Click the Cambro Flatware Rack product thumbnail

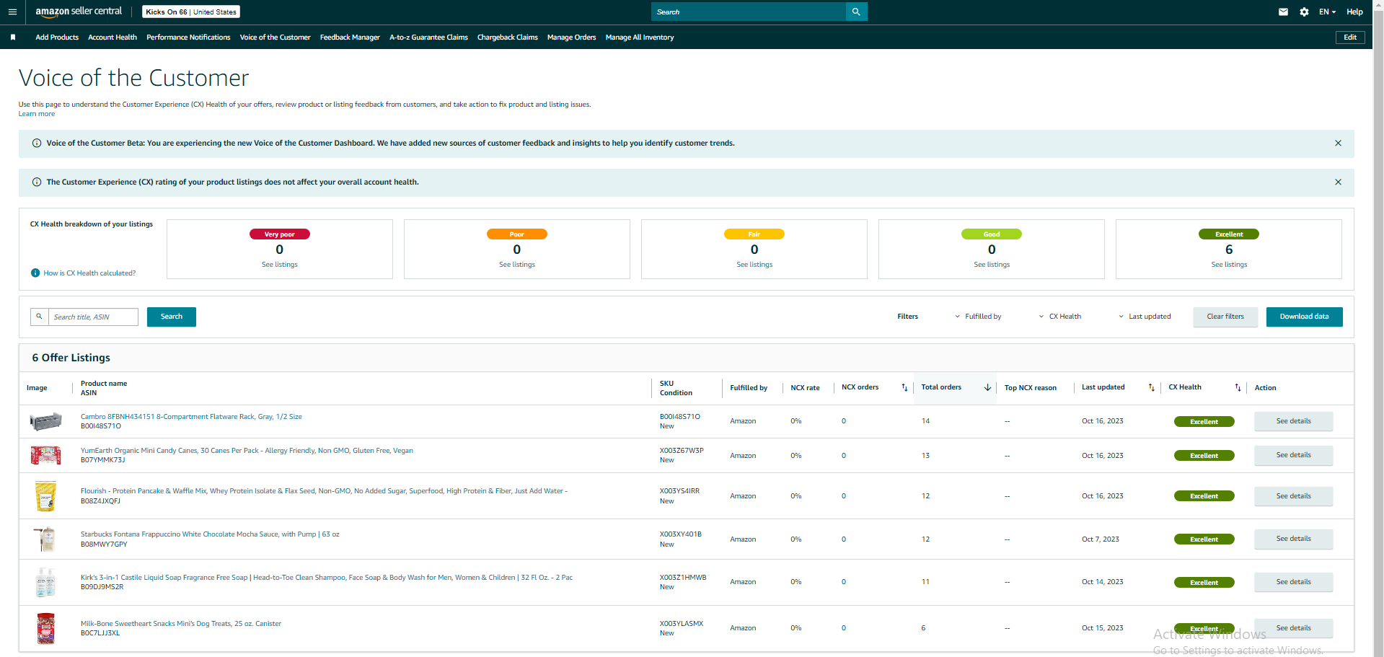45,421
